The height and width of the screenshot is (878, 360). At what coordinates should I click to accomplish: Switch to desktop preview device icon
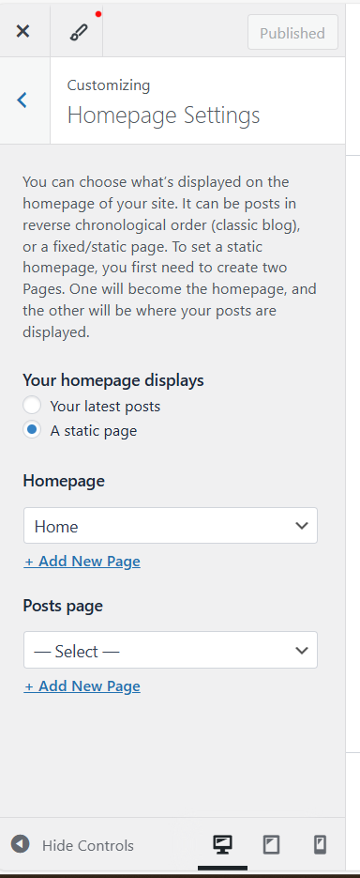coord(222,844)
